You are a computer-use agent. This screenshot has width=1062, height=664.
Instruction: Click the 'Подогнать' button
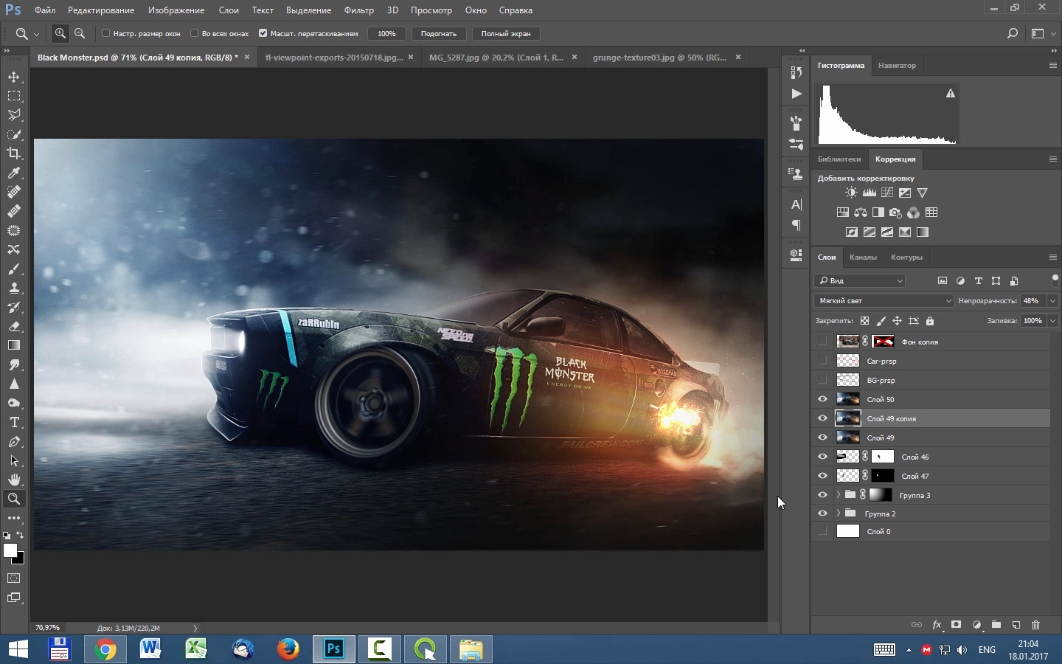(x=439, y=34)
